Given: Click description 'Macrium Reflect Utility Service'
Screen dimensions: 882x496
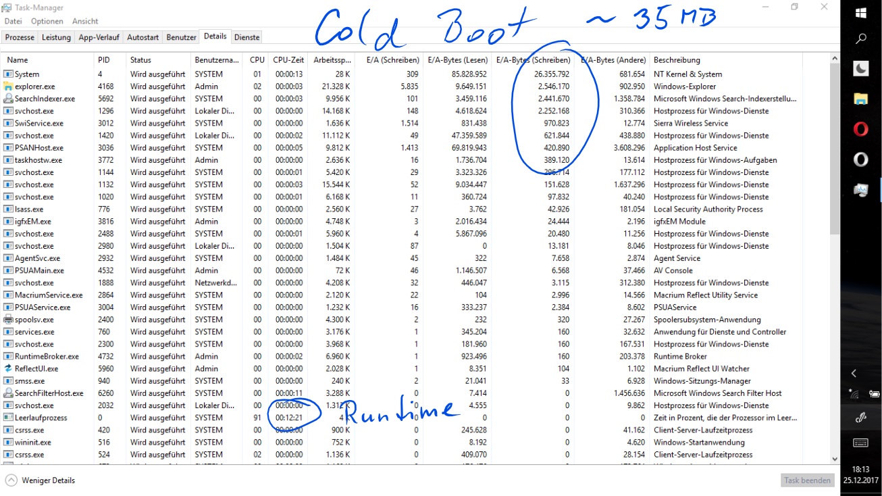Looking at the screenshot, I should pyautogui.click(x=706, y=295).
